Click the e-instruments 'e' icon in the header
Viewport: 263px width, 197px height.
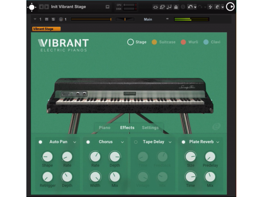[217, 7]
